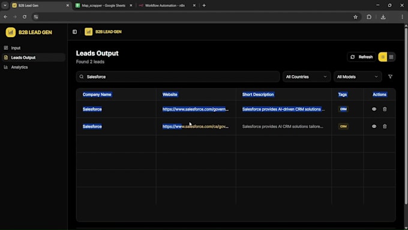Click the header B2B Lead Gen logo icon
This screenshot has height=230, width=408.
click(x=88, y=32)
